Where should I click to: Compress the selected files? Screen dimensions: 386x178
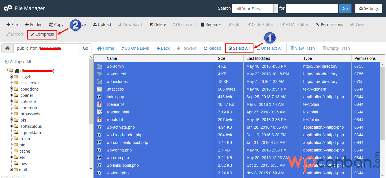point(42,34)
